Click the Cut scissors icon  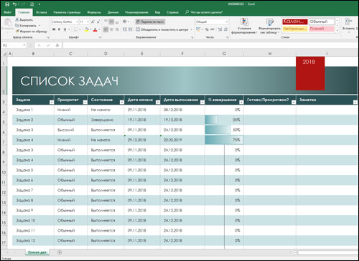pyautogui.click(x=17, y=19)
